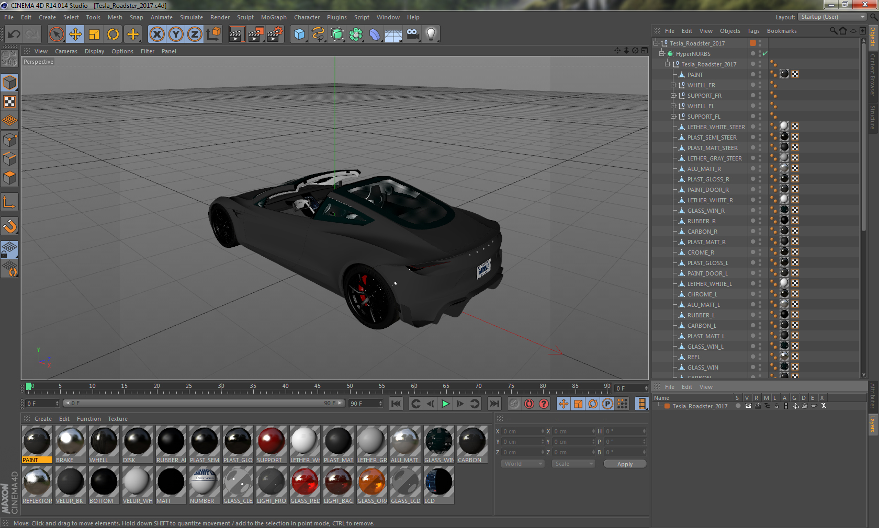Enable autokeying button
The image size is (879, 528).
click(529, 404)
